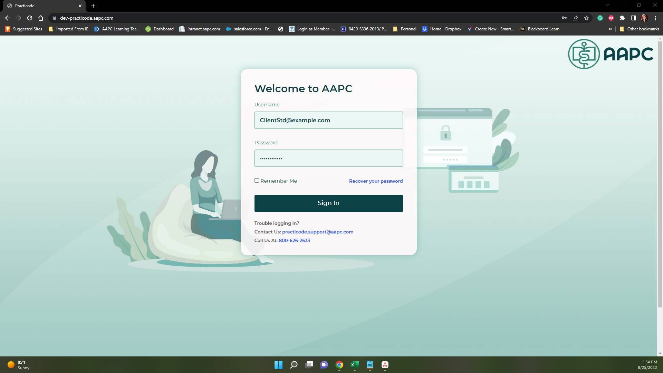This screenshot has height=373, width=663.
Task: Click the practicode.support@aapc.com email link
Action: click(x=317, y=232)
